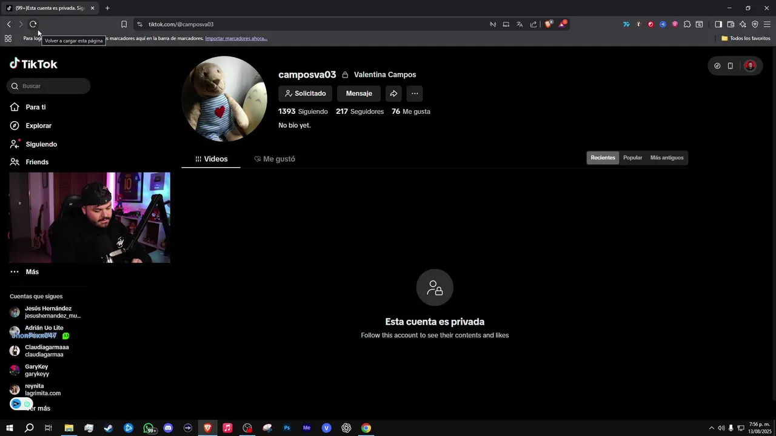The height and width of the screenshot is (436, 776).
Task: Click the translate page icon
Action: 520,24
